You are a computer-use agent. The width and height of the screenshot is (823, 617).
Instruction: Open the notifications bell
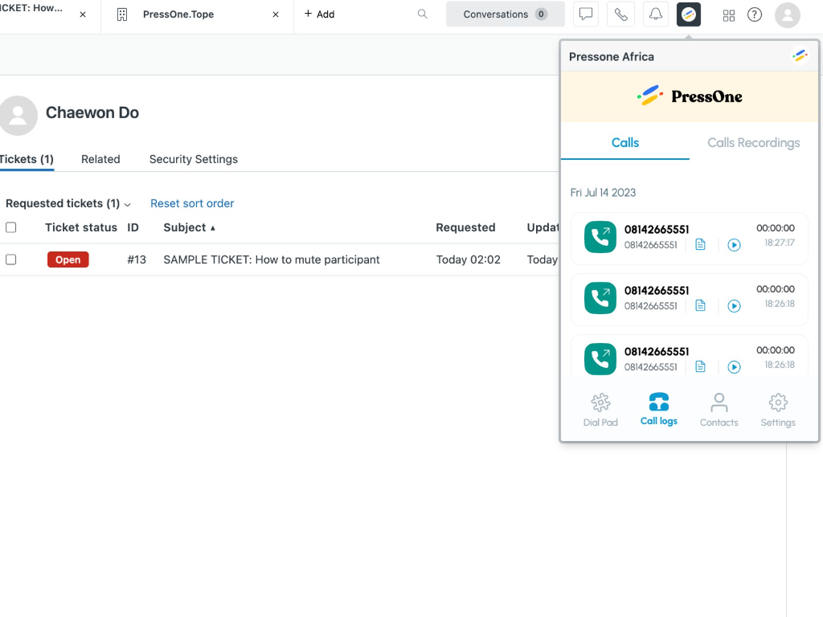pyautogui.click(x=656, y=14)
